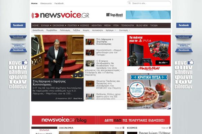Image resolution: width=202 pixels, height=134 pixels.
Task: Click the ΟΙΚΟΝΟΜΙΑ section heading
Action: pos(66,128)
